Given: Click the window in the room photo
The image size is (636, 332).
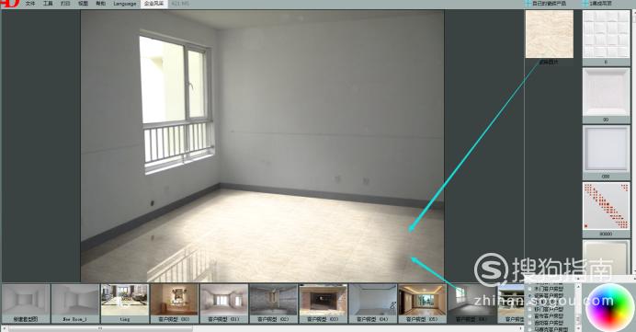Looking at the screenshot, I should tap(176, 101).
